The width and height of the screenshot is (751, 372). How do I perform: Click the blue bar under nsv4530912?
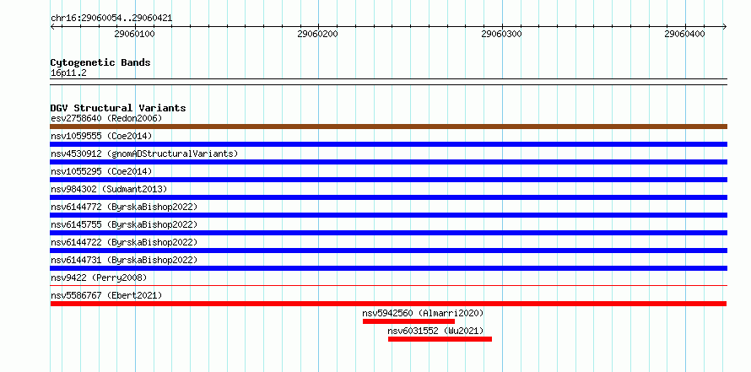[x=389, y=162]
